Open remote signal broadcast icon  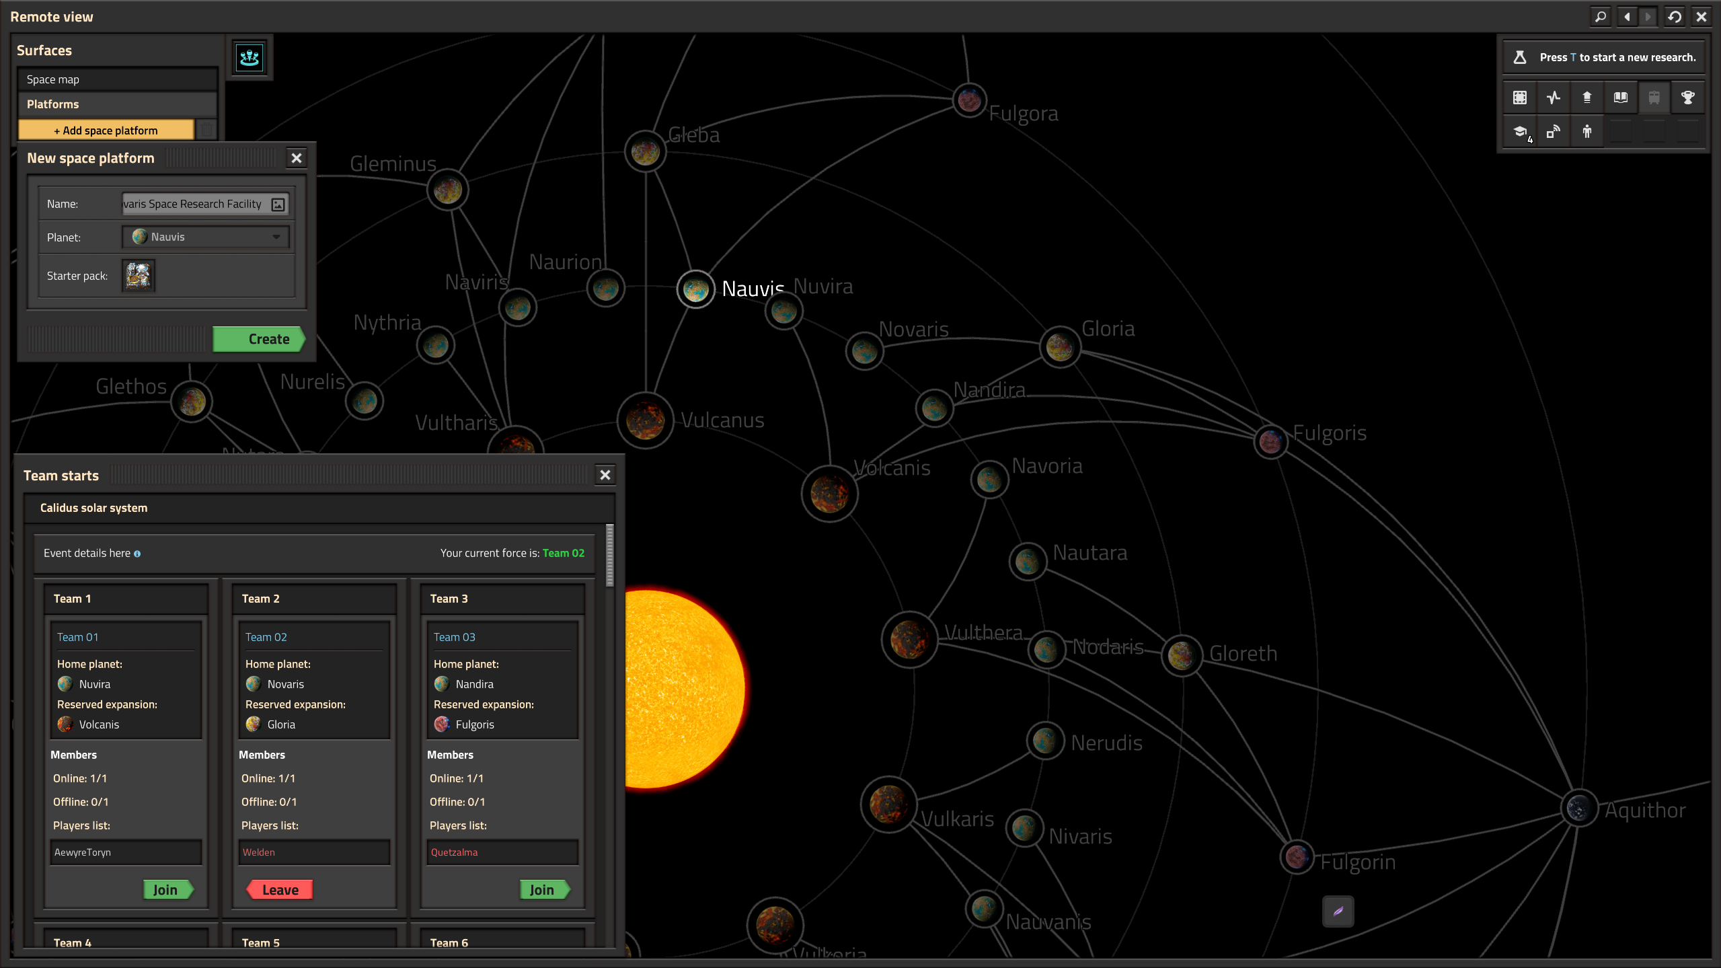point(1554,131)
